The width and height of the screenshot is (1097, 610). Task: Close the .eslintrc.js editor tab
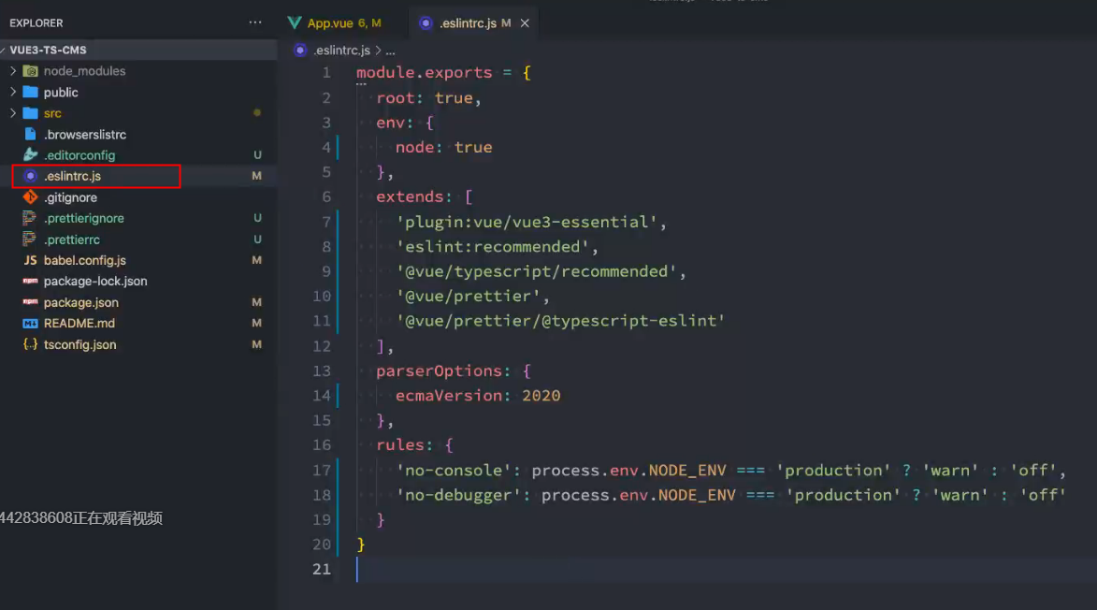(x=525, y=23)
